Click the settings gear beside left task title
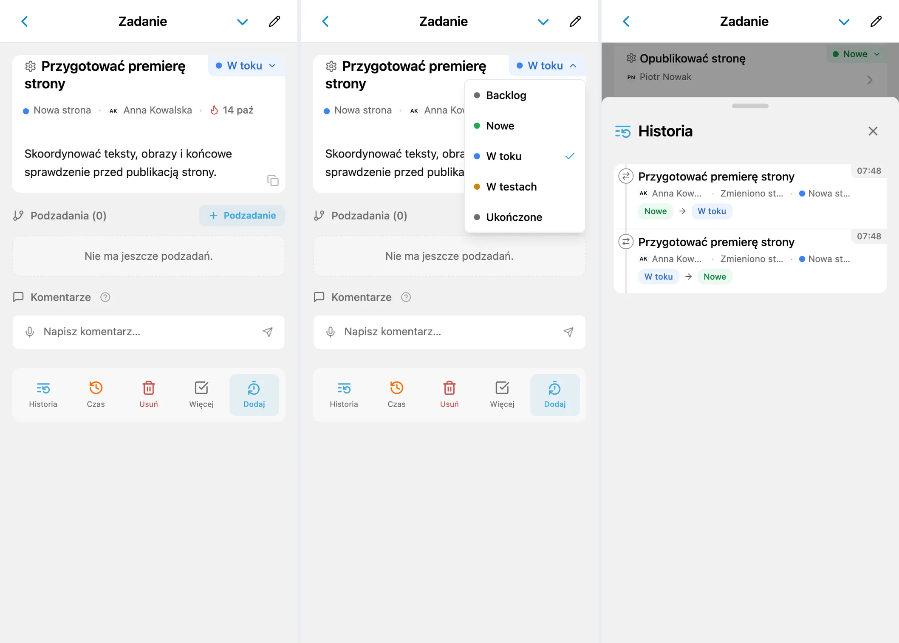This screenshot has height=643, width=899. click(x=31, y=66)
